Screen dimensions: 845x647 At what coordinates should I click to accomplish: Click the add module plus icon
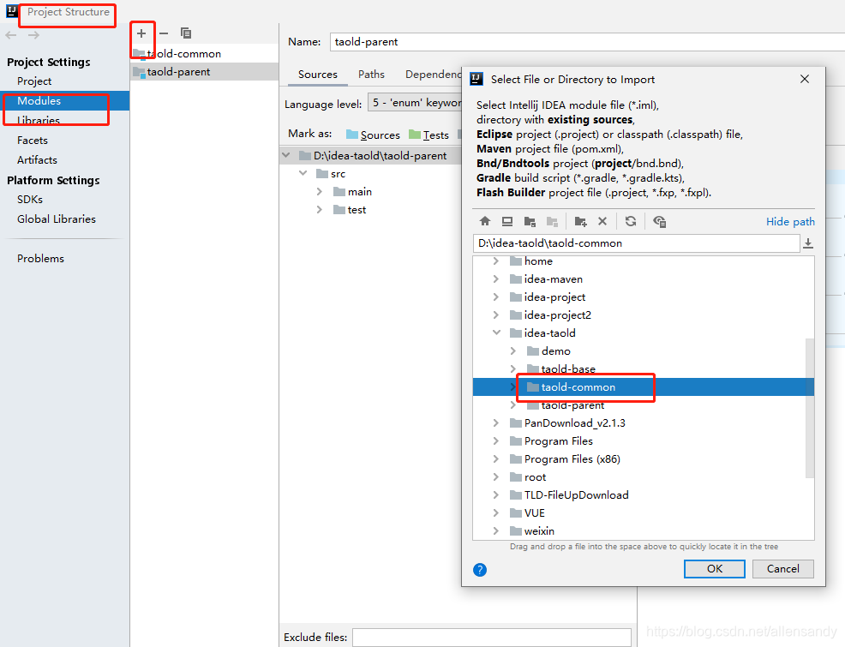tap(141, 33)
